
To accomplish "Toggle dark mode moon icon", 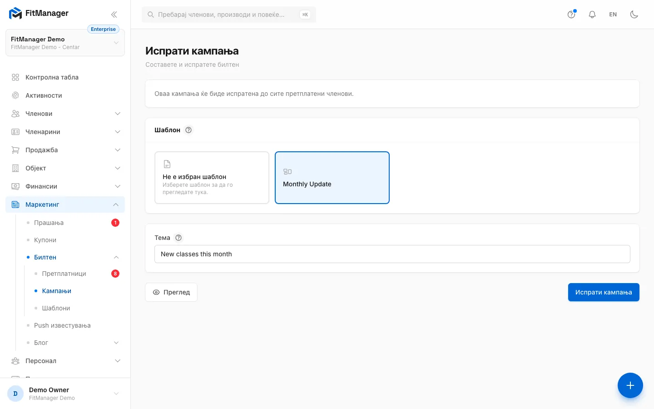I will coord(634,15).
